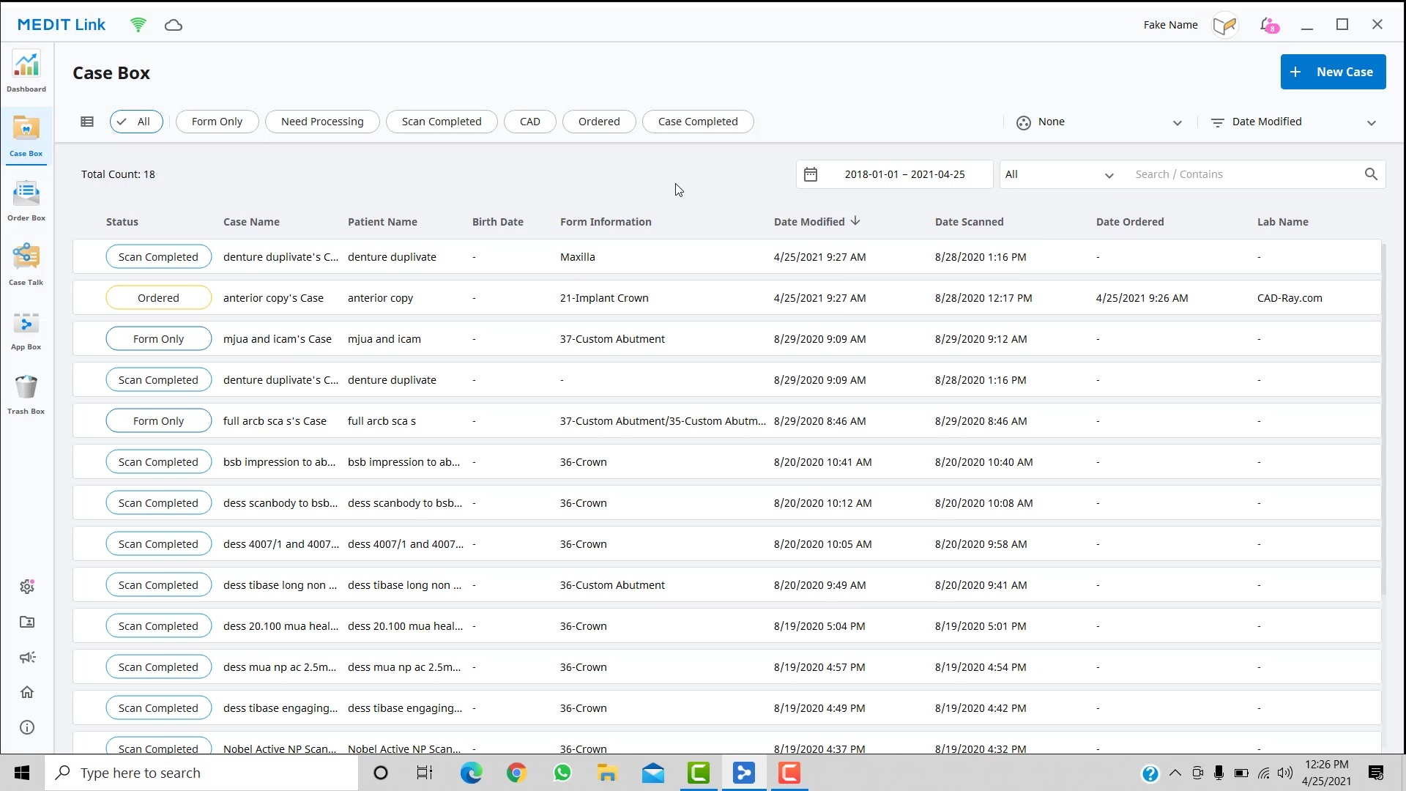The height and width of the screenshot is (791, 1406).
Task: Open the user profile avatar icon
Action: pos(1225,25)
